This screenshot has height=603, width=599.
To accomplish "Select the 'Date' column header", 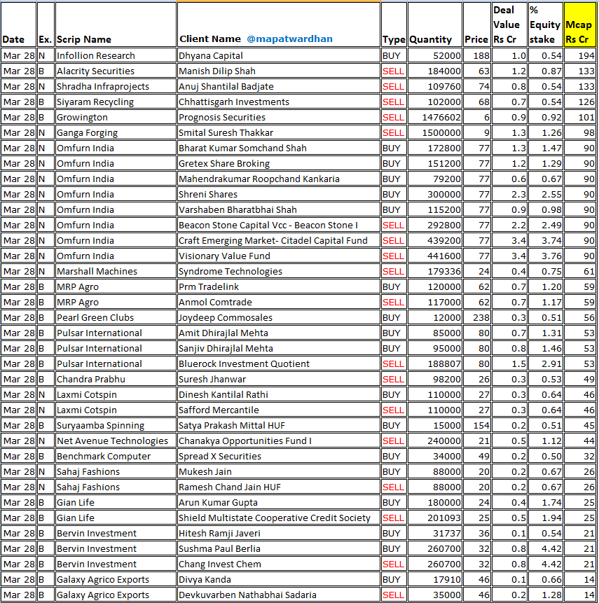I will point(18,25).
